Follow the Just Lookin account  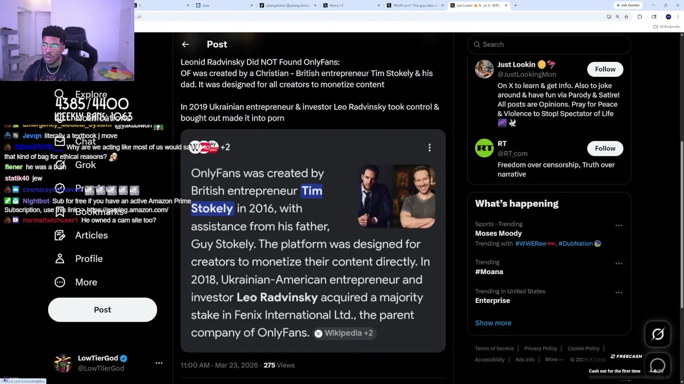click(x=605, y=69)
